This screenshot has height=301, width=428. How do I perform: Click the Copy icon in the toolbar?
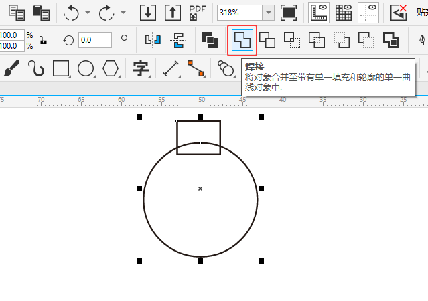click(x=17, y=13)
